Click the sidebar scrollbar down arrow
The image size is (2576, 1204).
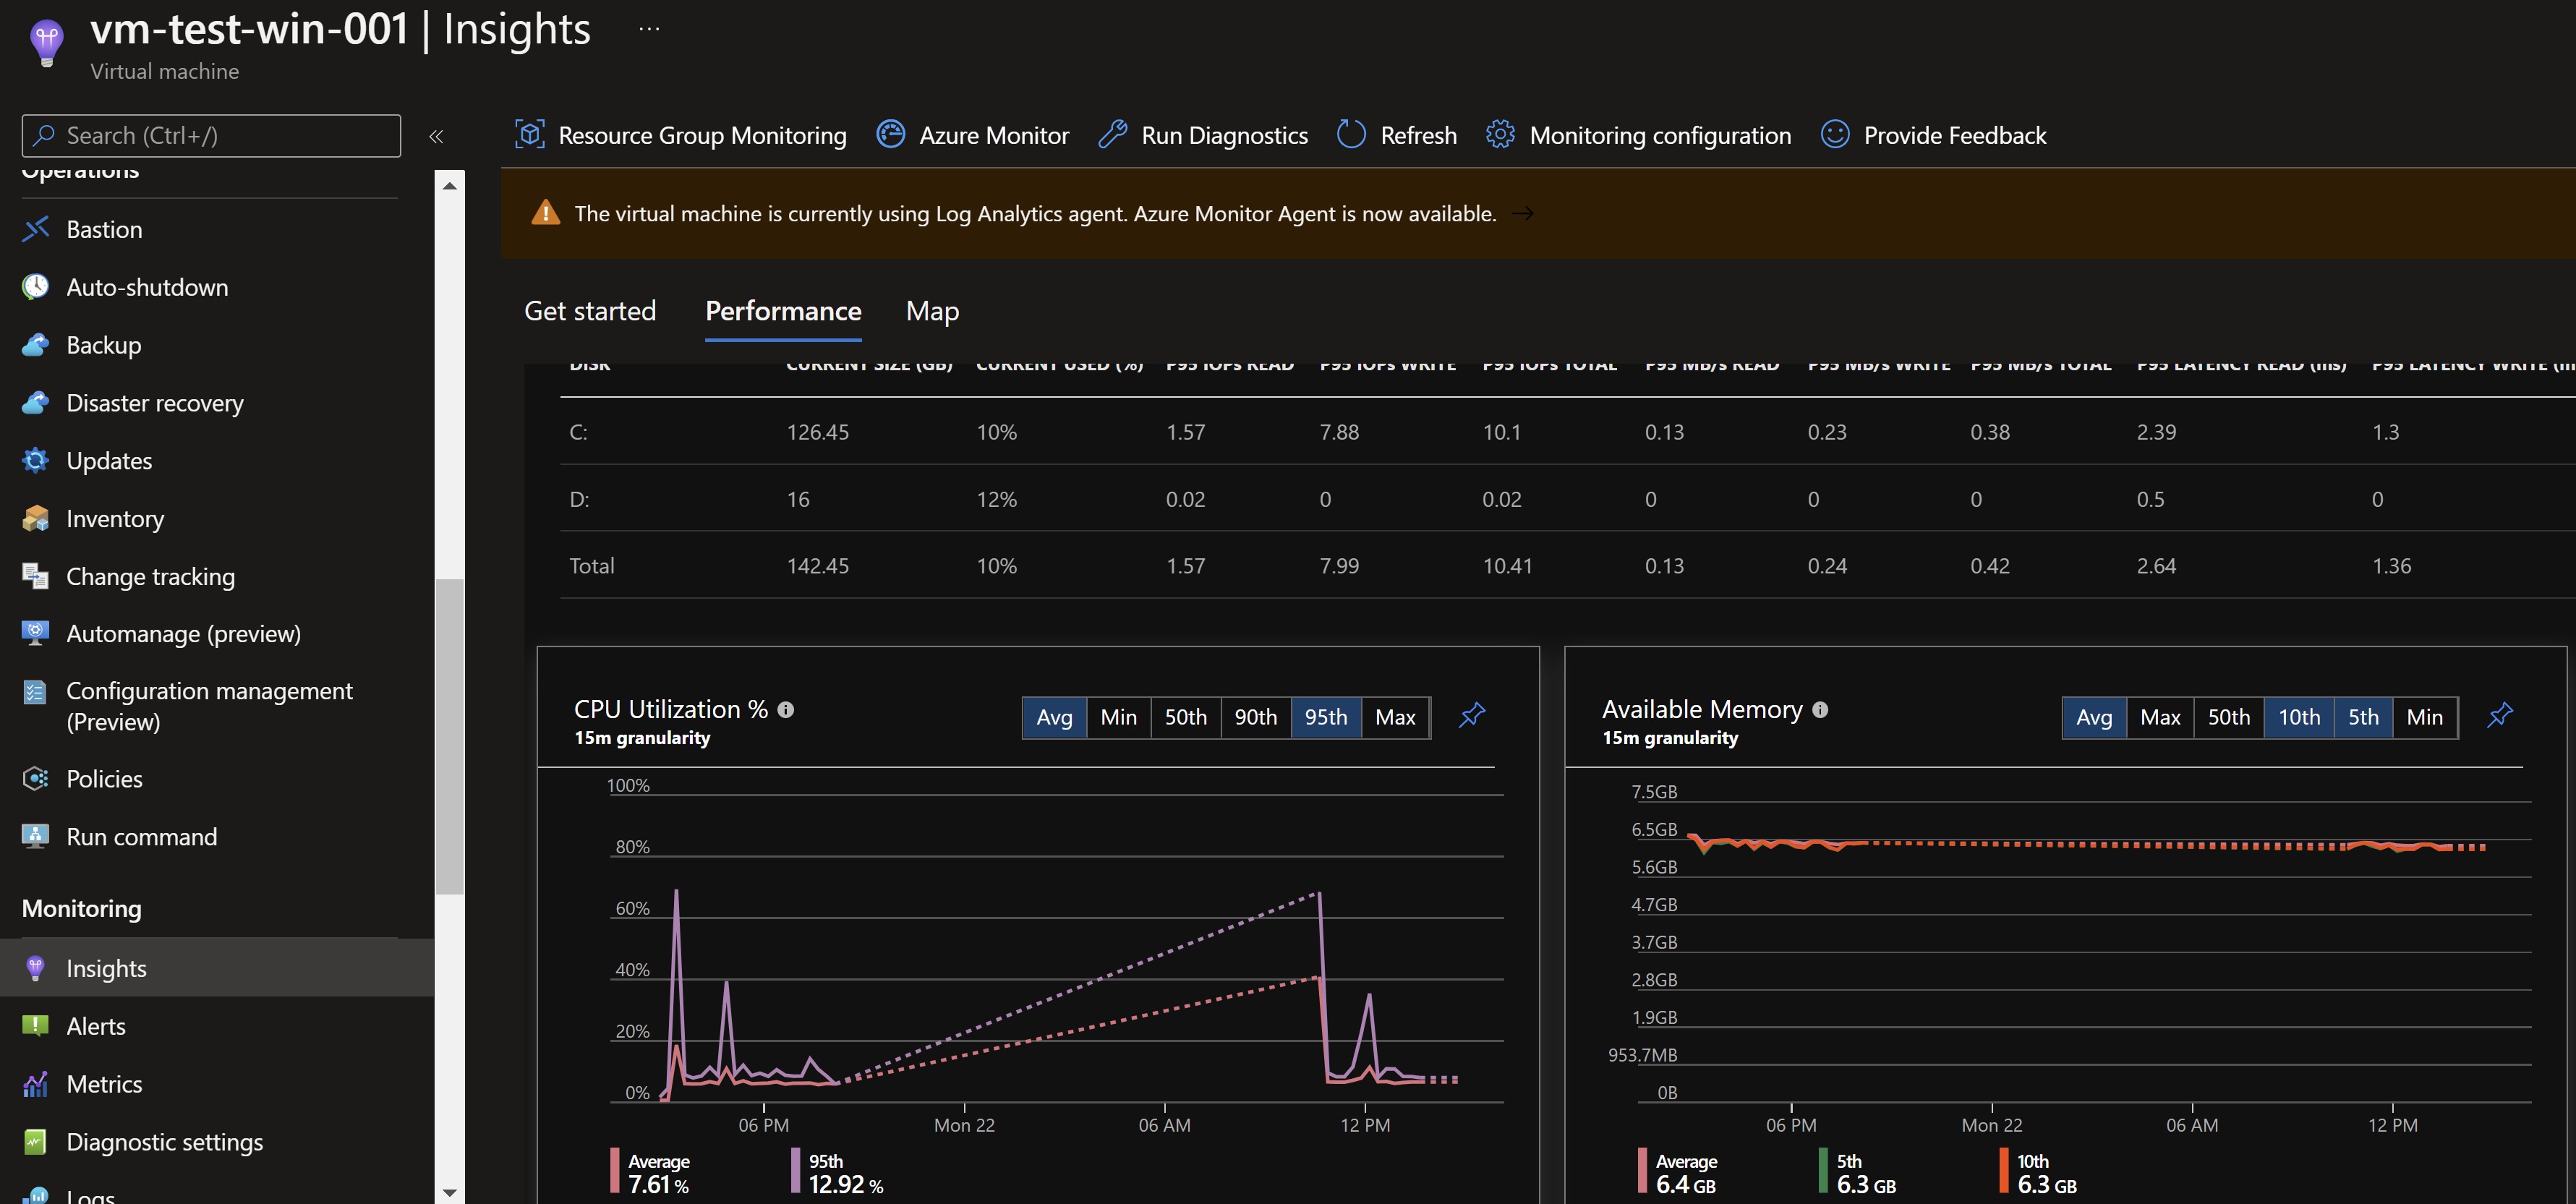(x=450, y=1192)
